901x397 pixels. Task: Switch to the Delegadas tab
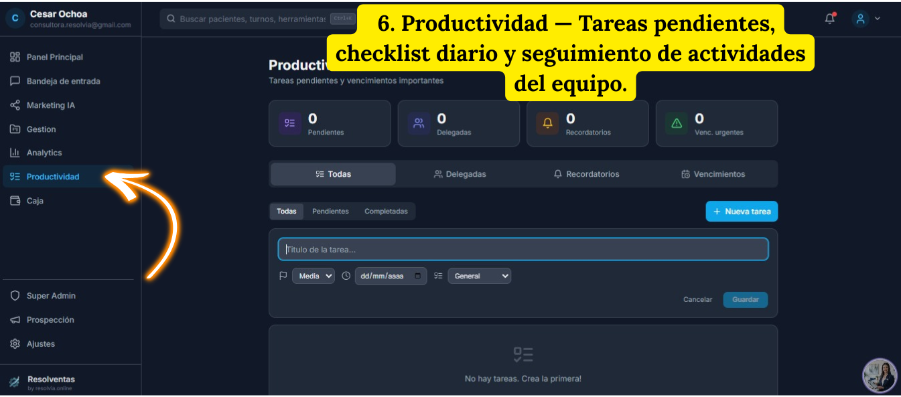click(461, 174)
